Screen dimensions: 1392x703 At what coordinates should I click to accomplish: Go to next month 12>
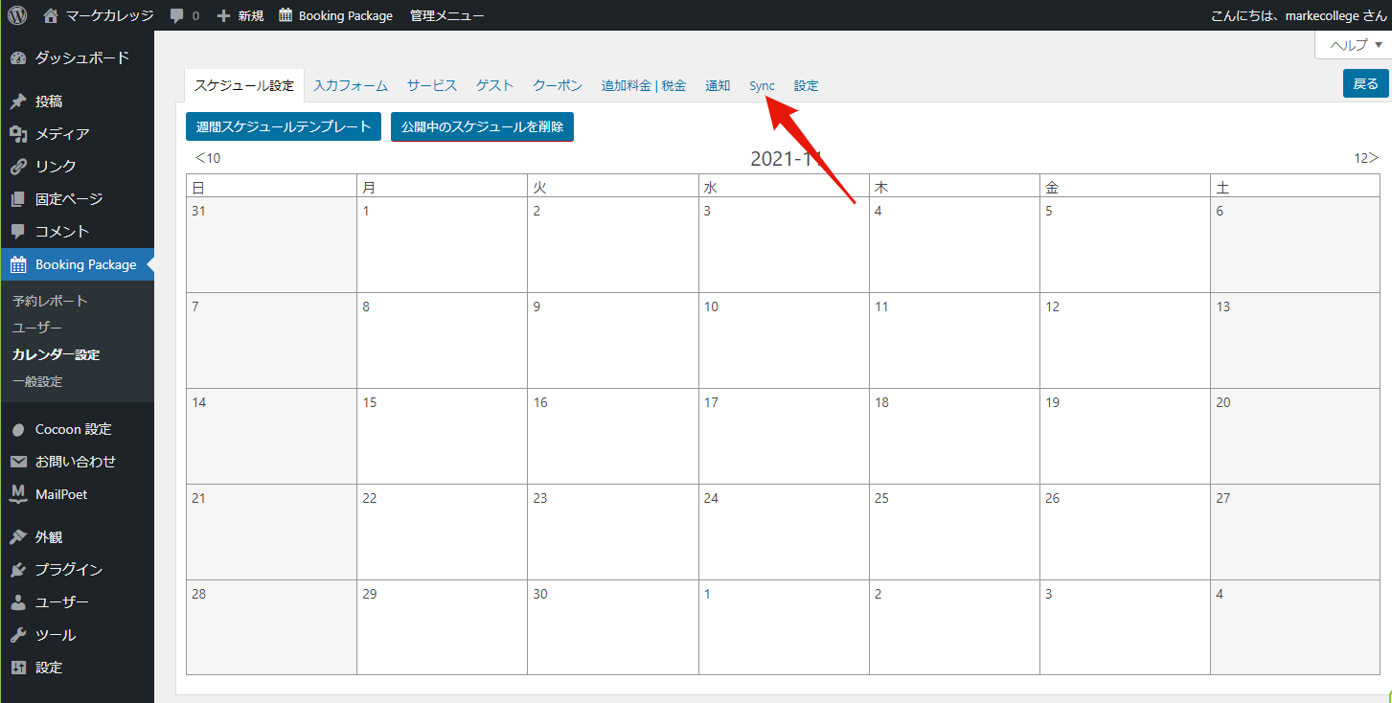[x=1366, y=158]
